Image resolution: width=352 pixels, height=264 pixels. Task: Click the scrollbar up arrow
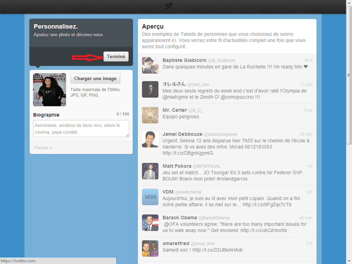tap(349, 2)
